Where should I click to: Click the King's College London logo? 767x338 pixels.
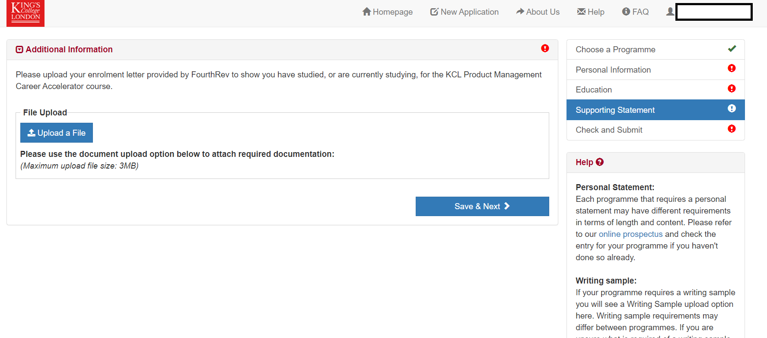25,13
